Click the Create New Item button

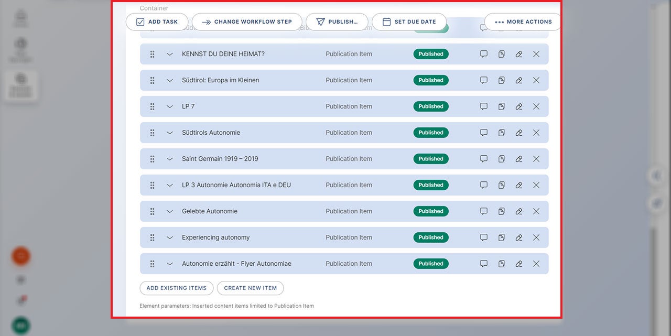point(250,288)
